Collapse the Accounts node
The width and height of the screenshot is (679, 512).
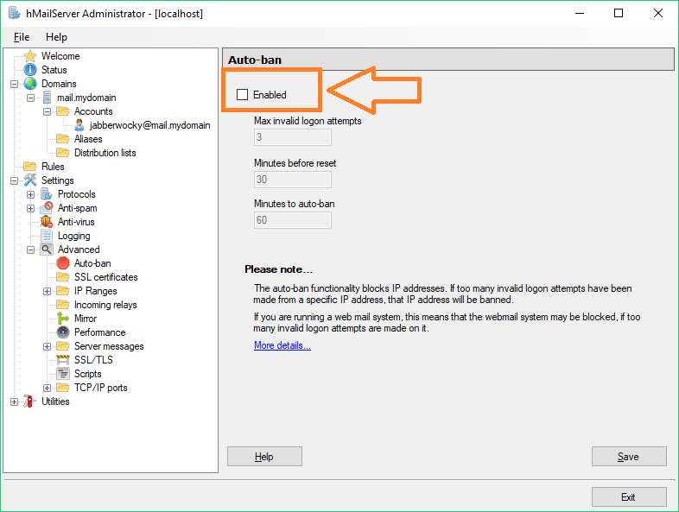point(47,111)
